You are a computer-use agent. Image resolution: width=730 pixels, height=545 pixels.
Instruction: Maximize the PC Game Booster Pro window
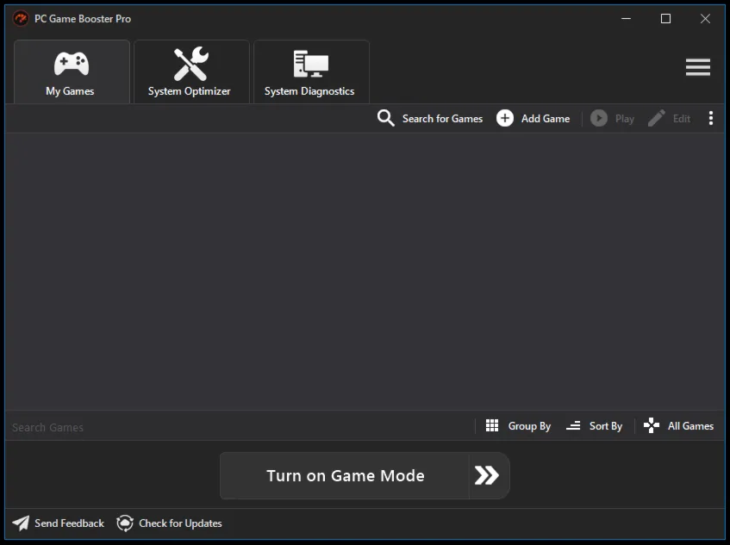pos(665,19)
